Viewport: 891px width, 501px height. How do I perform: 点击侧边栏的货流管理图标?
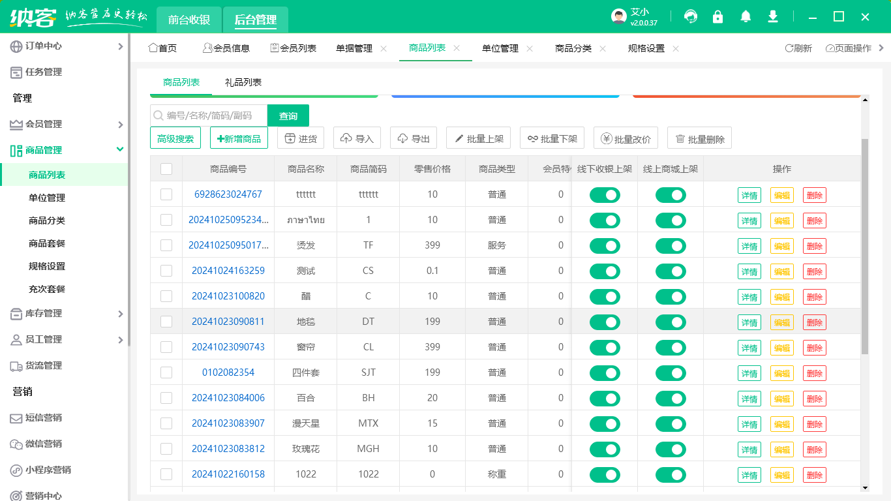16,365
